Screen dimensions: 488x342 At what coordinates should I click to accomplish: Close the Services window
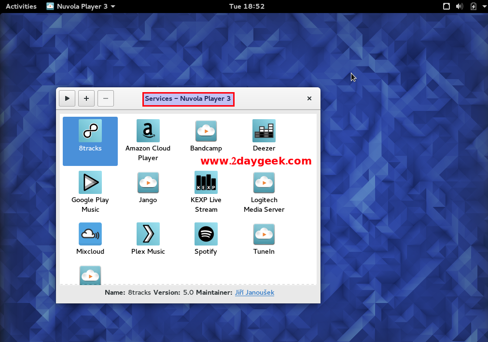pyautogui.click(x=309, y=98)
